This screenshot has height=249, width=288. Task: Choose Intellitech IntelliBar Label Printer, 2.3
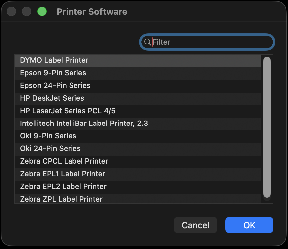tap(84, 124)
